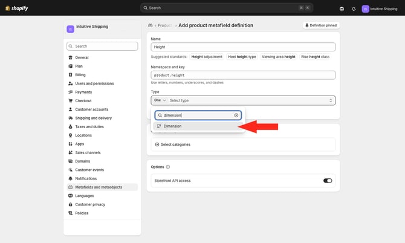Click the sidebar settings Search field
Viewport: 405px width, 243px height.
pyautogui.click(x=103, y=46)
